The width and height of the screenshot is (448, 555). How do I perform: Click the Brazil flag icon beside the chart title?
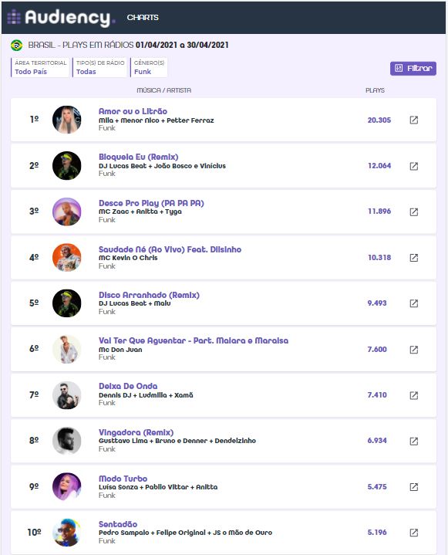click(x=16, y=46)
